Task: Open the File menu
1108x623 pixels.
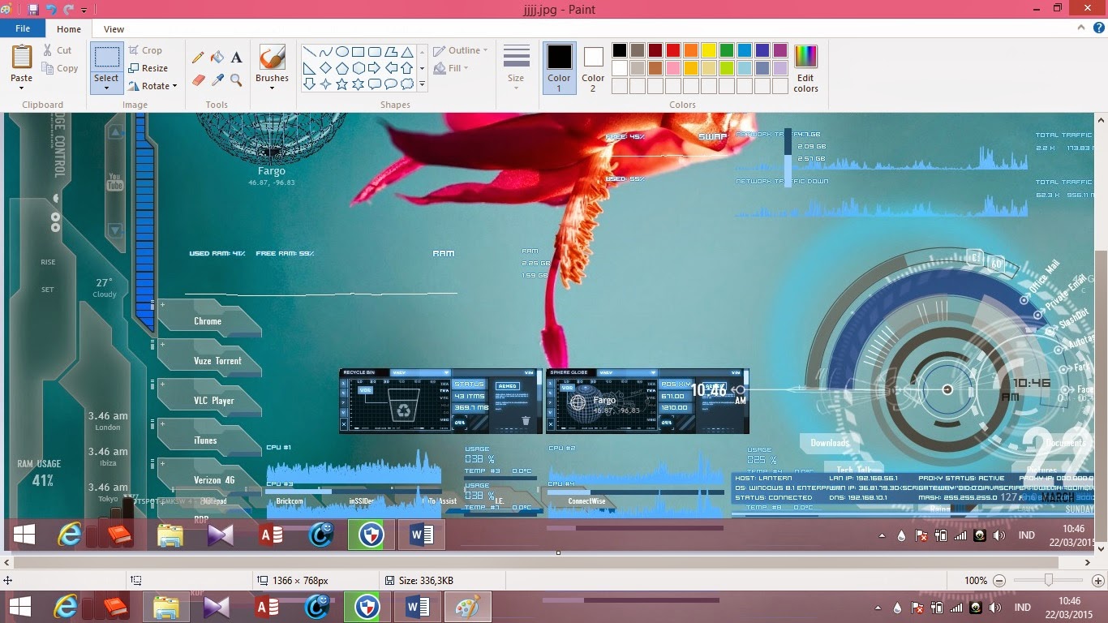Action: [23, 28]
